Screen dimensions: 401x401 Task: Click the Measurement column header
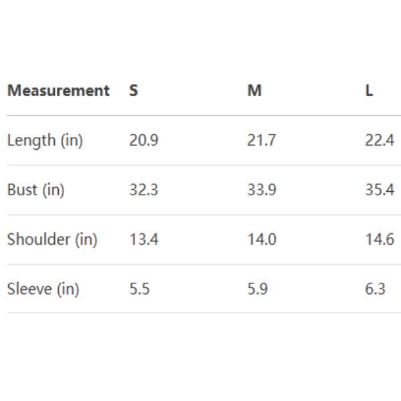coord(58,91)
